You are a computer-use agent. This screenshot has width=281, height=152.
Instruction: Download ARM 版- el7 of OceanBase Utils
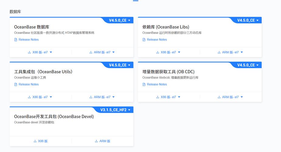[102, 97]
